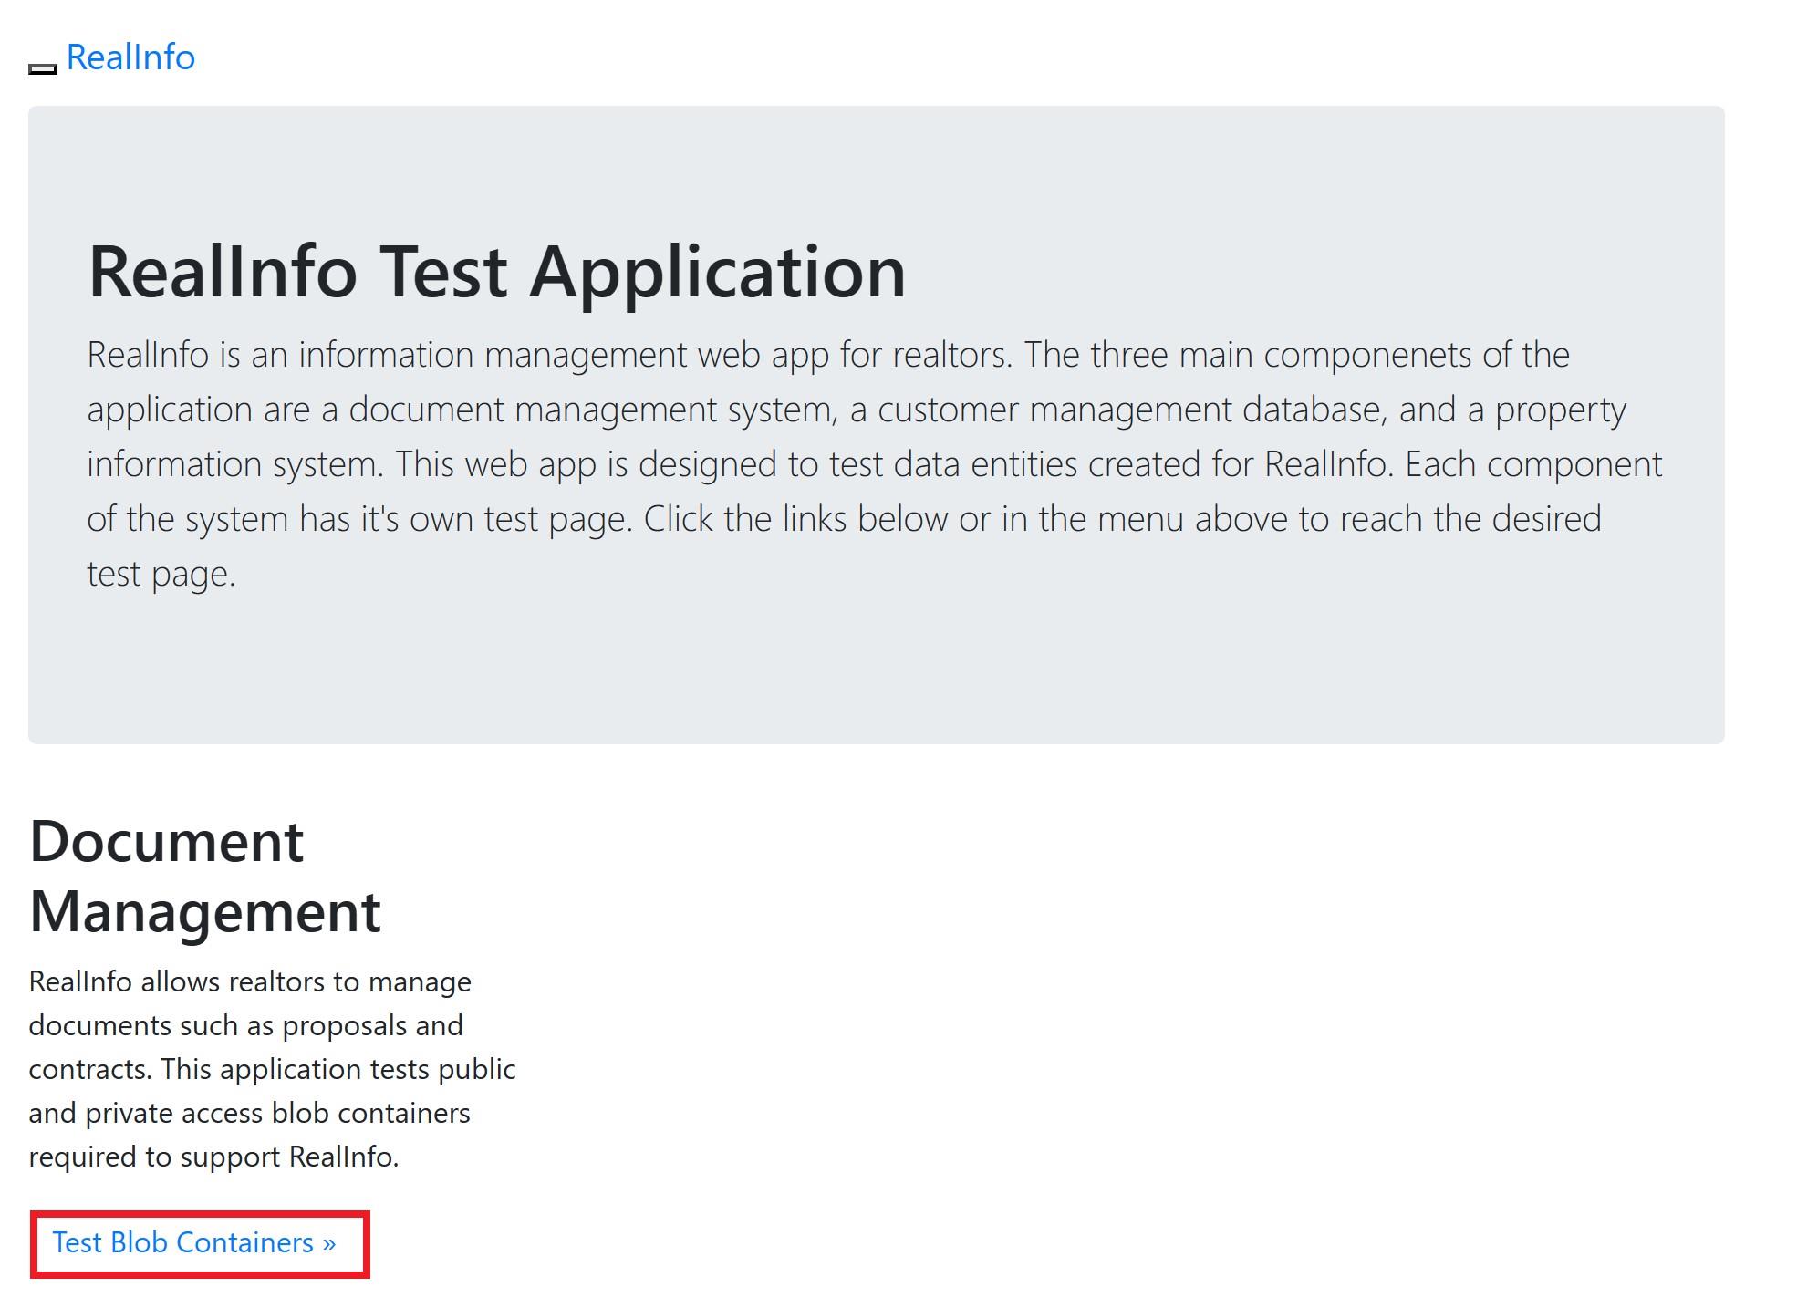Click 'proposals and' text in Document Management description

372,1025
